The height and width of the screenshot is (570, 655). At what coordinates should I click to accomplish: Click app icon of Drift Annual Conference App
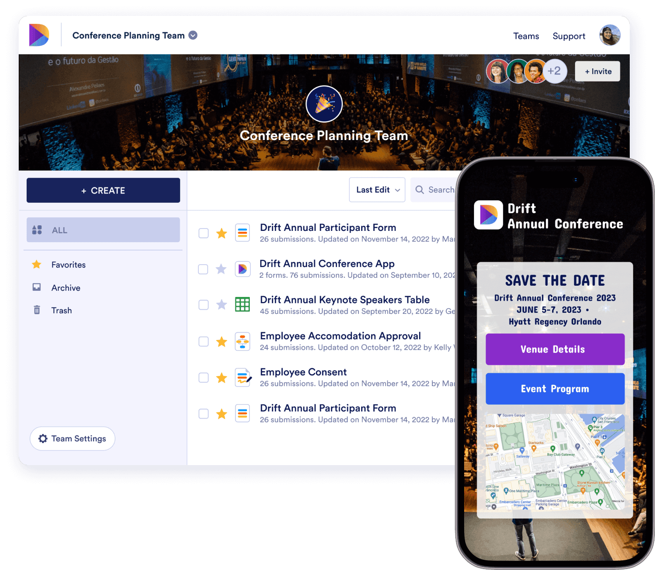coord(242,269)
